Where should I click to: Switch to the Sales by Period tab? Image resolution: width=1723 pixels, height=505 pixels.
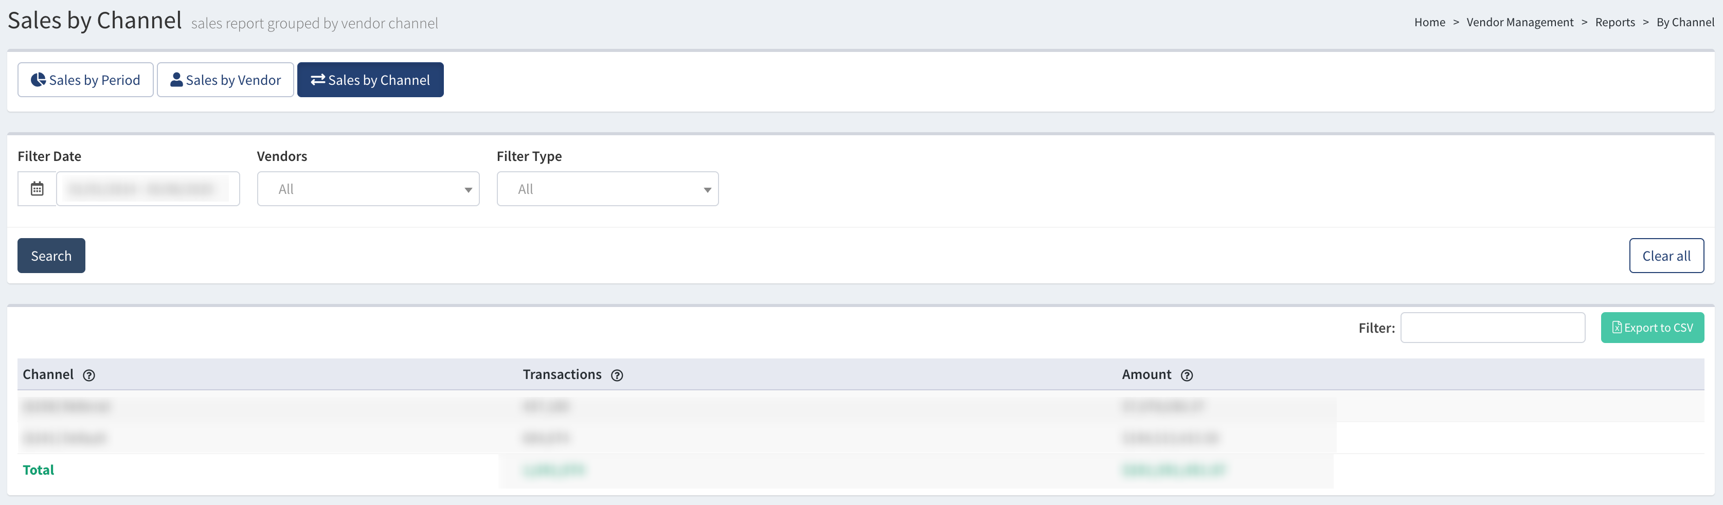tap(85, 80)
